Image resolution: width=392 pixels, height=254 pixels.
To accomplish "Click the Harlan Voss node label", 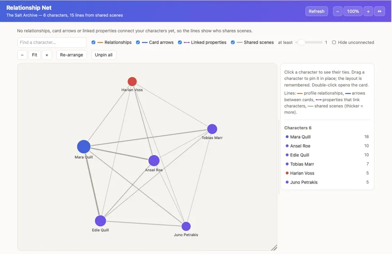I will point(132,90).
